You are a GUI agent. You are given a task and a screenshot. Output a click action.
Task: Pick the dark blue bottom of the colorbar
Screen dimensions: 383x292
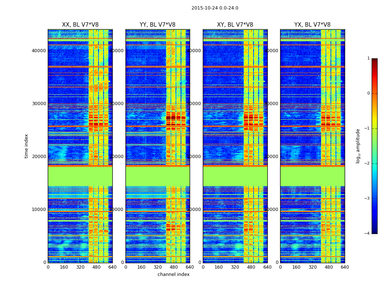tap(374, 231)
